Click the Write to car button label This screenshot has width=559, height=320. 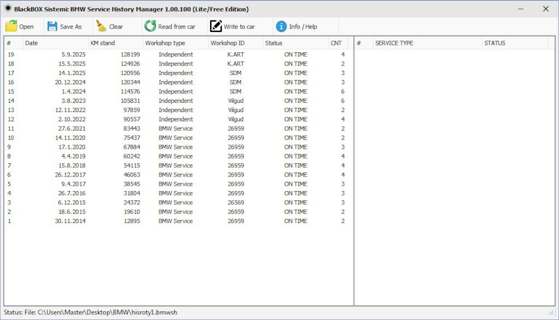point(239,27)
